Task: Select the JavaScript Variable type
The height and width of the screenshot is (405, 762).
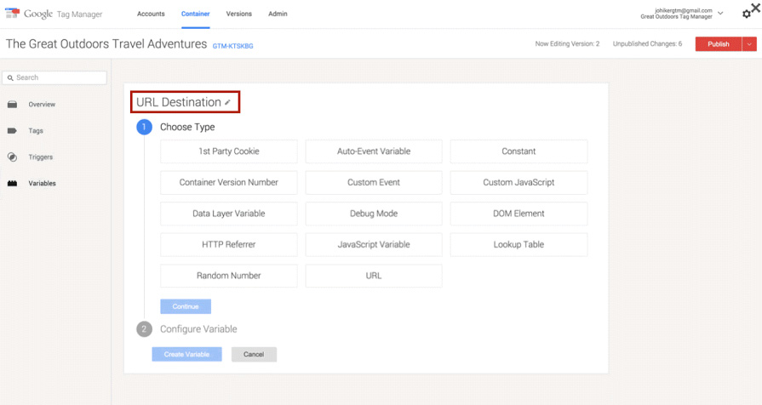Action: [x=374, y=245]
